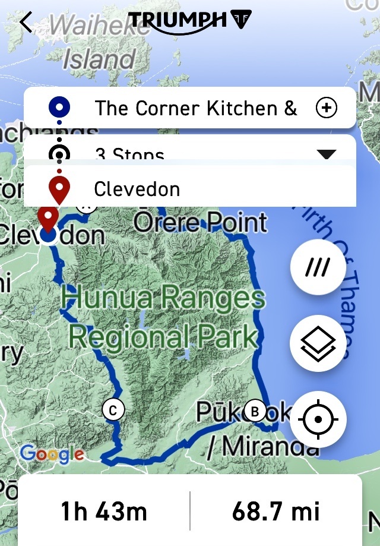The height and width of the screenshot is (546, 380).
Task: Tap the Hunua Ranges Regional Park label
Action: [163, 317]
